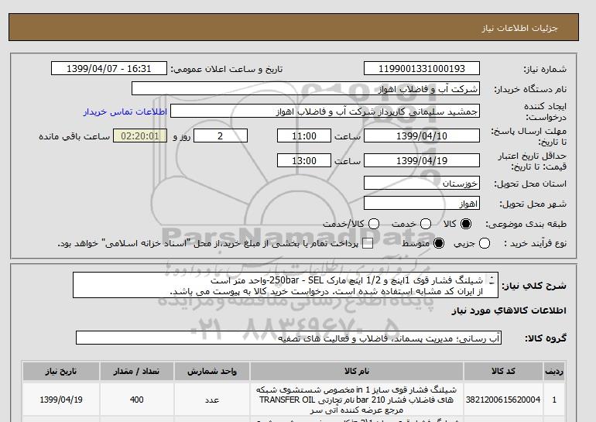This screenshot has height=422, width=596.
Task: Click the ردیف column header
Action: pos(554,371)
